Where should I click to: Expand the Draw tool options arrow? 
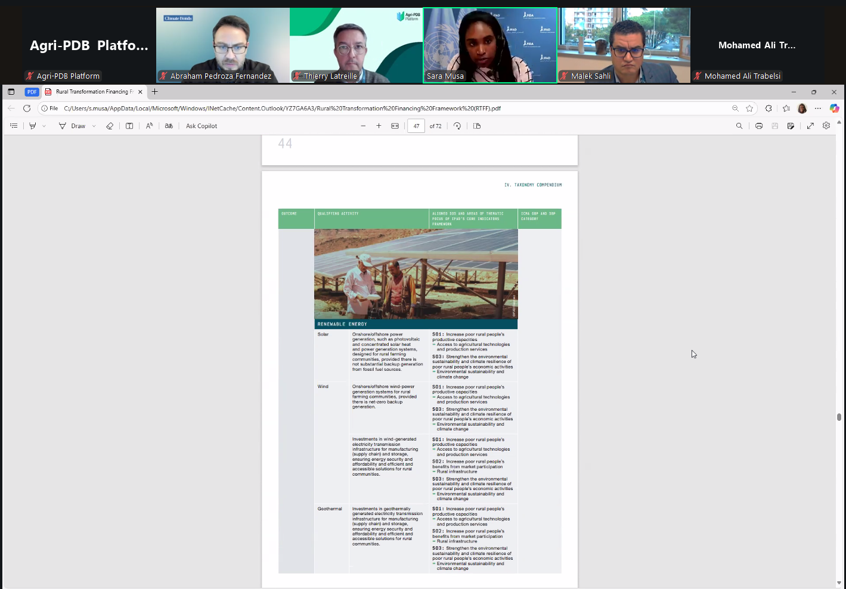click(x=94, y=126)
